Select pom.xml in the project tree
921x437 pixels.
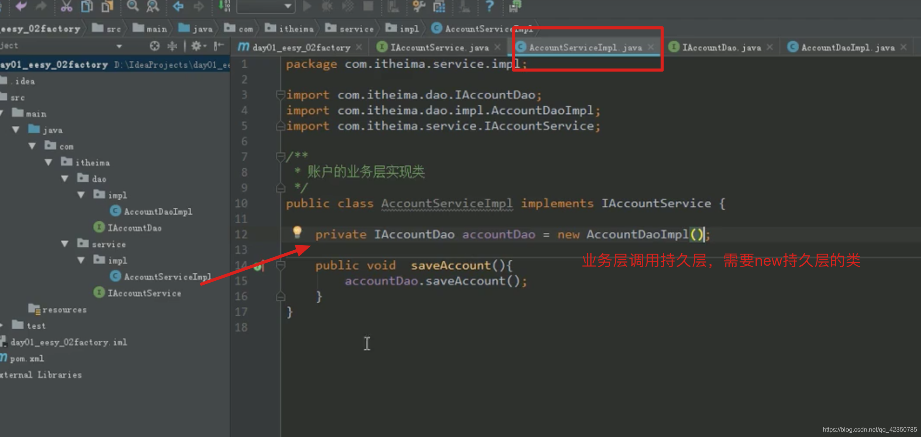click(x=22, y=358)
